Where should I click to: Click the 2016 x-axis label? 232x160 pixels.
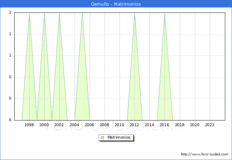pyautogui.click(x=165, y=125)
